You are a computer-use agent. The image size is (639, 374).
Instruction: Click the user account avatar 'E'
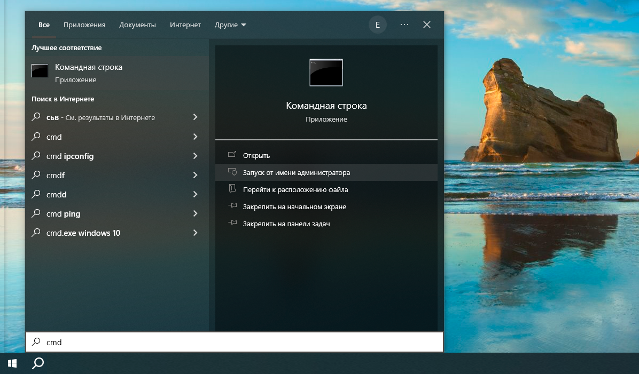click(378, 25)
